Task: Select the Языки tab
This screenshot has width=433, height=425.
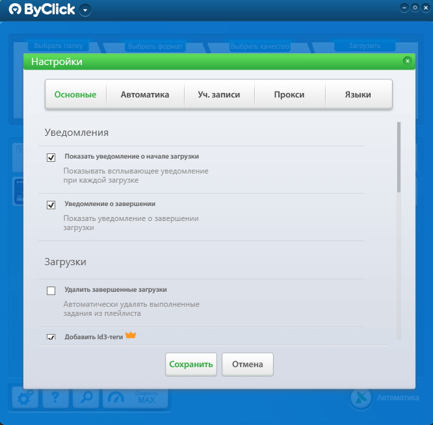Action: [358, 94]
